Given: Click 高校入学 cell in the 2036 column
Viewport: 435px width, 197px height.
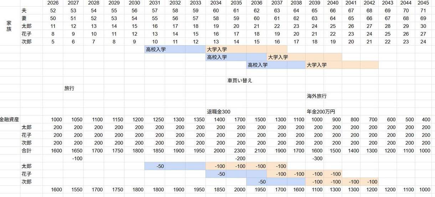Looking at the screenshot, I should (257, 65).
